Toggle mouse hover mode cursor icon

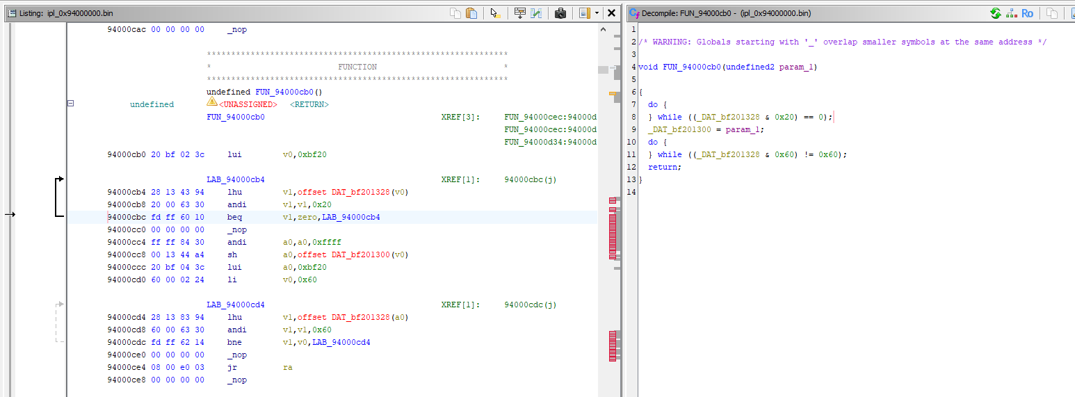click(x=495, y=13)
